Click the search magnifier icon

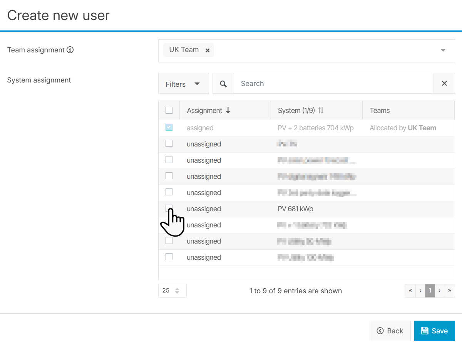[x=223, y=83]
